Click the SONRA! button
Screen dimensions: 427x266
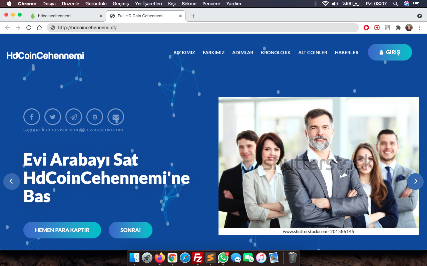click(x=130, y=230)
